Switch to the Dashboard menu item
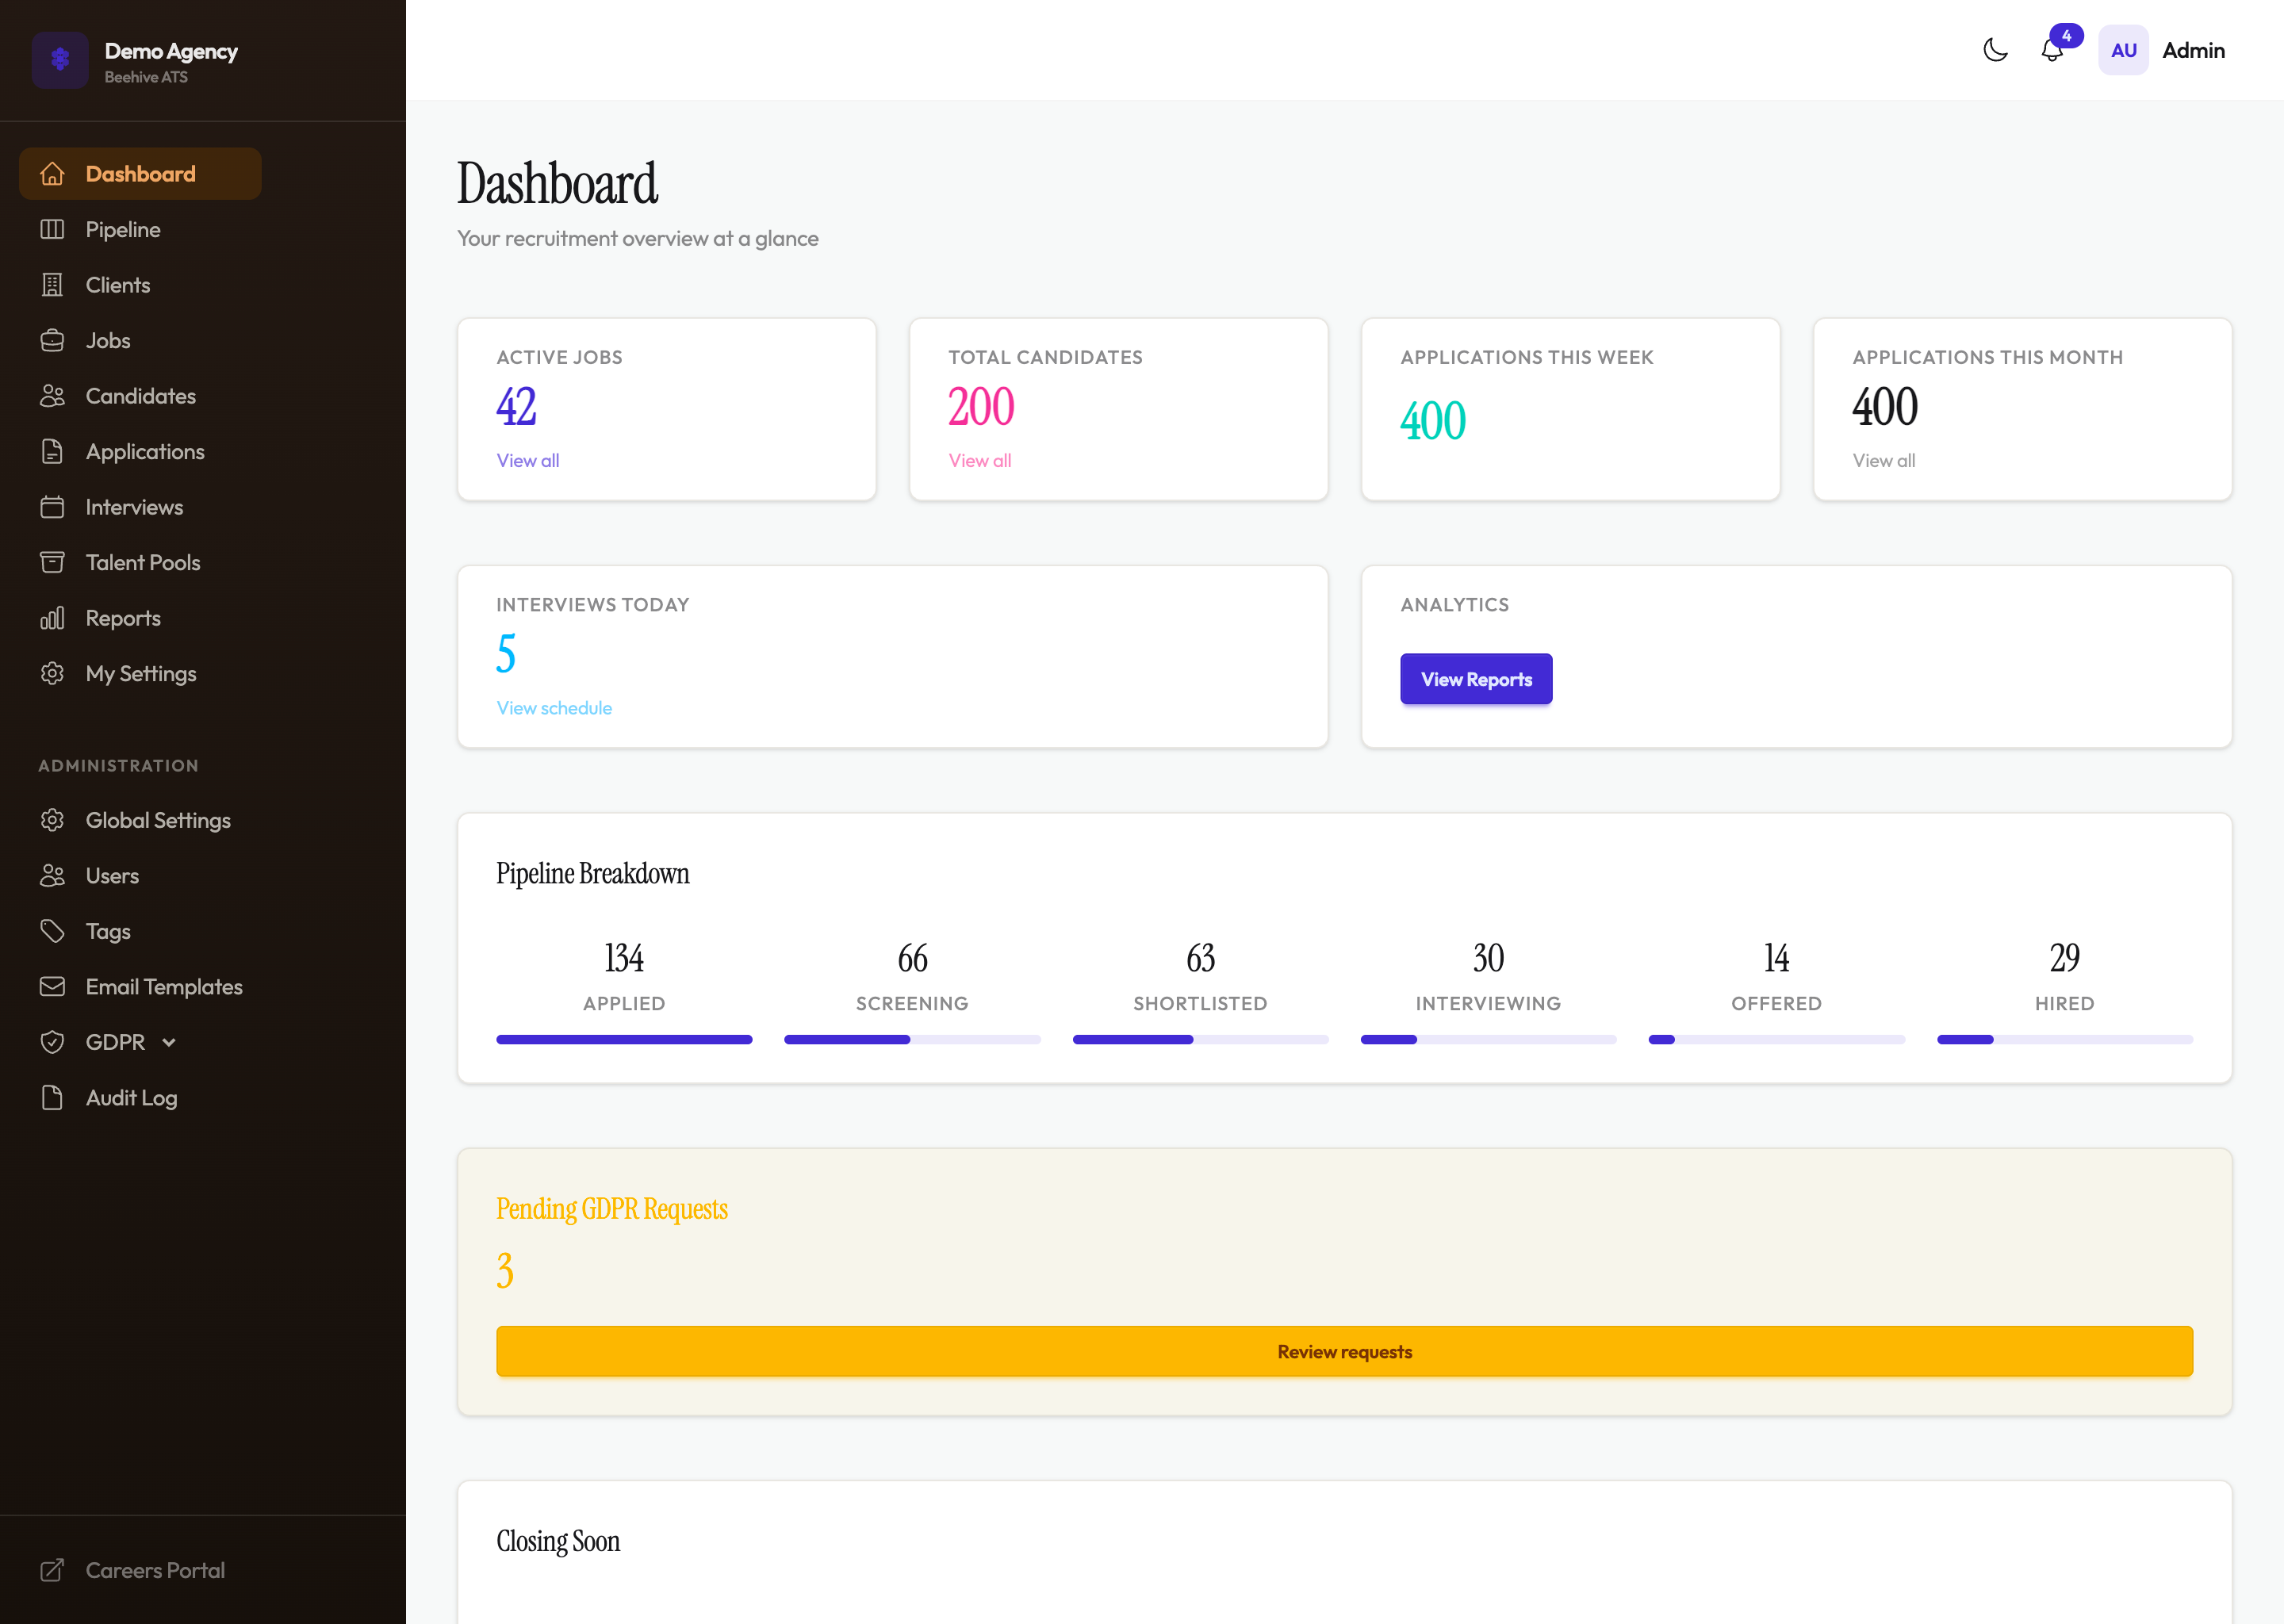Image resolution: width=2284 pixels, height=1624 pixels. pos(140,173)
